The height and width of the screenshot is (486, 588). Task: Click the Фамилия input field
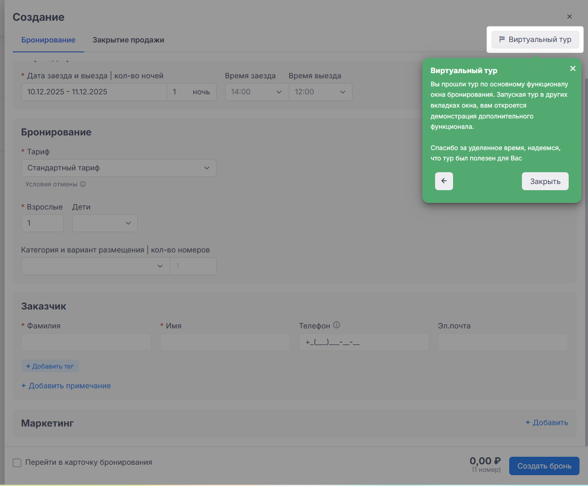(86, 343)
